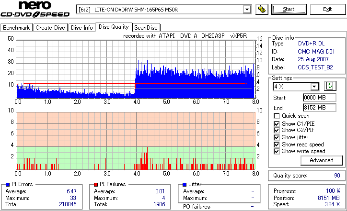The height and width of the screenshot is (211, 347).
Task: Click the Start 0000 MB field
Action: (x=319, y=98)
